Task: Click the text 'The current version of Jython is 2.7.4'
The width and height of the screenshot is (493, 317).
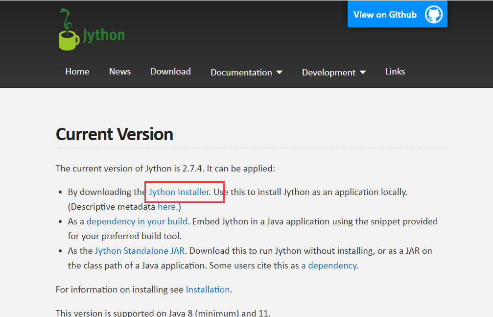Action: point(130,169)
